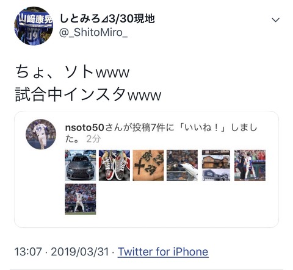This screenshot has width=293, height=270.
Task: Open the batter with umpire thumbnail
Action: tap(250, 165)
